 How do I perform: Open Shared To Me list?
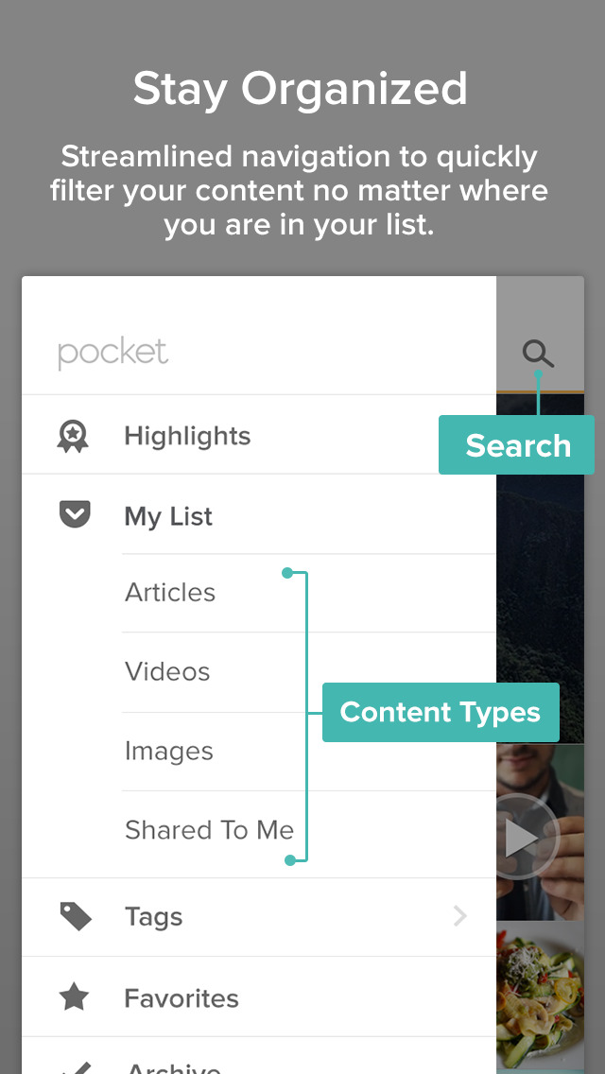pos(309,831)
